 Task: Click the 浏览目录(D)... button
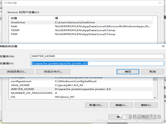coord(17,72)
